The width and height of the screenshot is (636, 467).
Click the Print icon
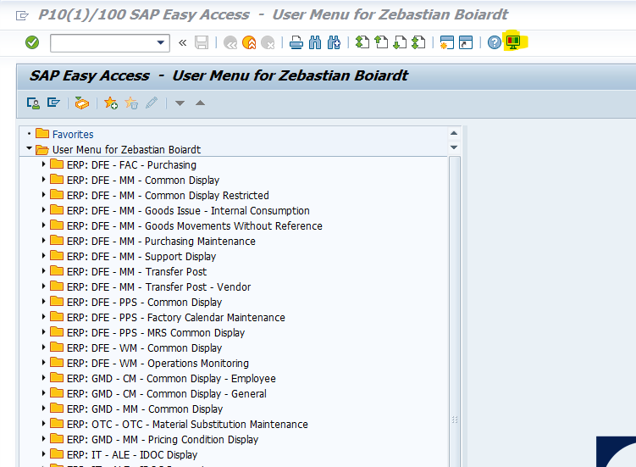[296, 42]
